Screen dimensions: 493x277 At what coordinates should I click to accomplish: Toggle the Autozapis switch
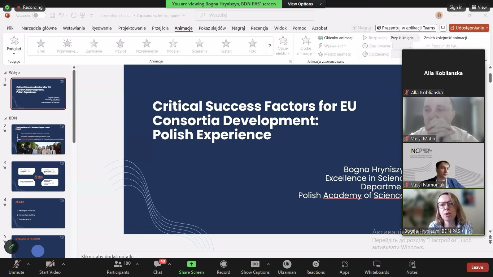(x=39, y=15)
